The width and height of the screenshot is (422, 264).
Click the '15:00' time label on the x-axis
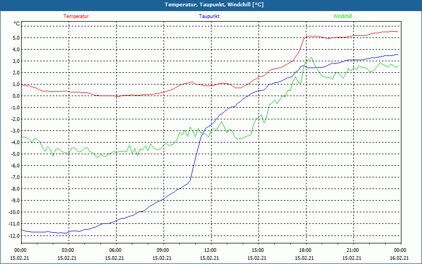pyautogui.click(x=257, y=250)
